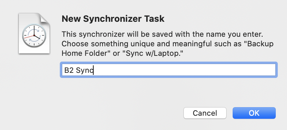Viewport: 287px width, 130px height.
Task: Click the word "B2" in name field
Action: (69, 70)
